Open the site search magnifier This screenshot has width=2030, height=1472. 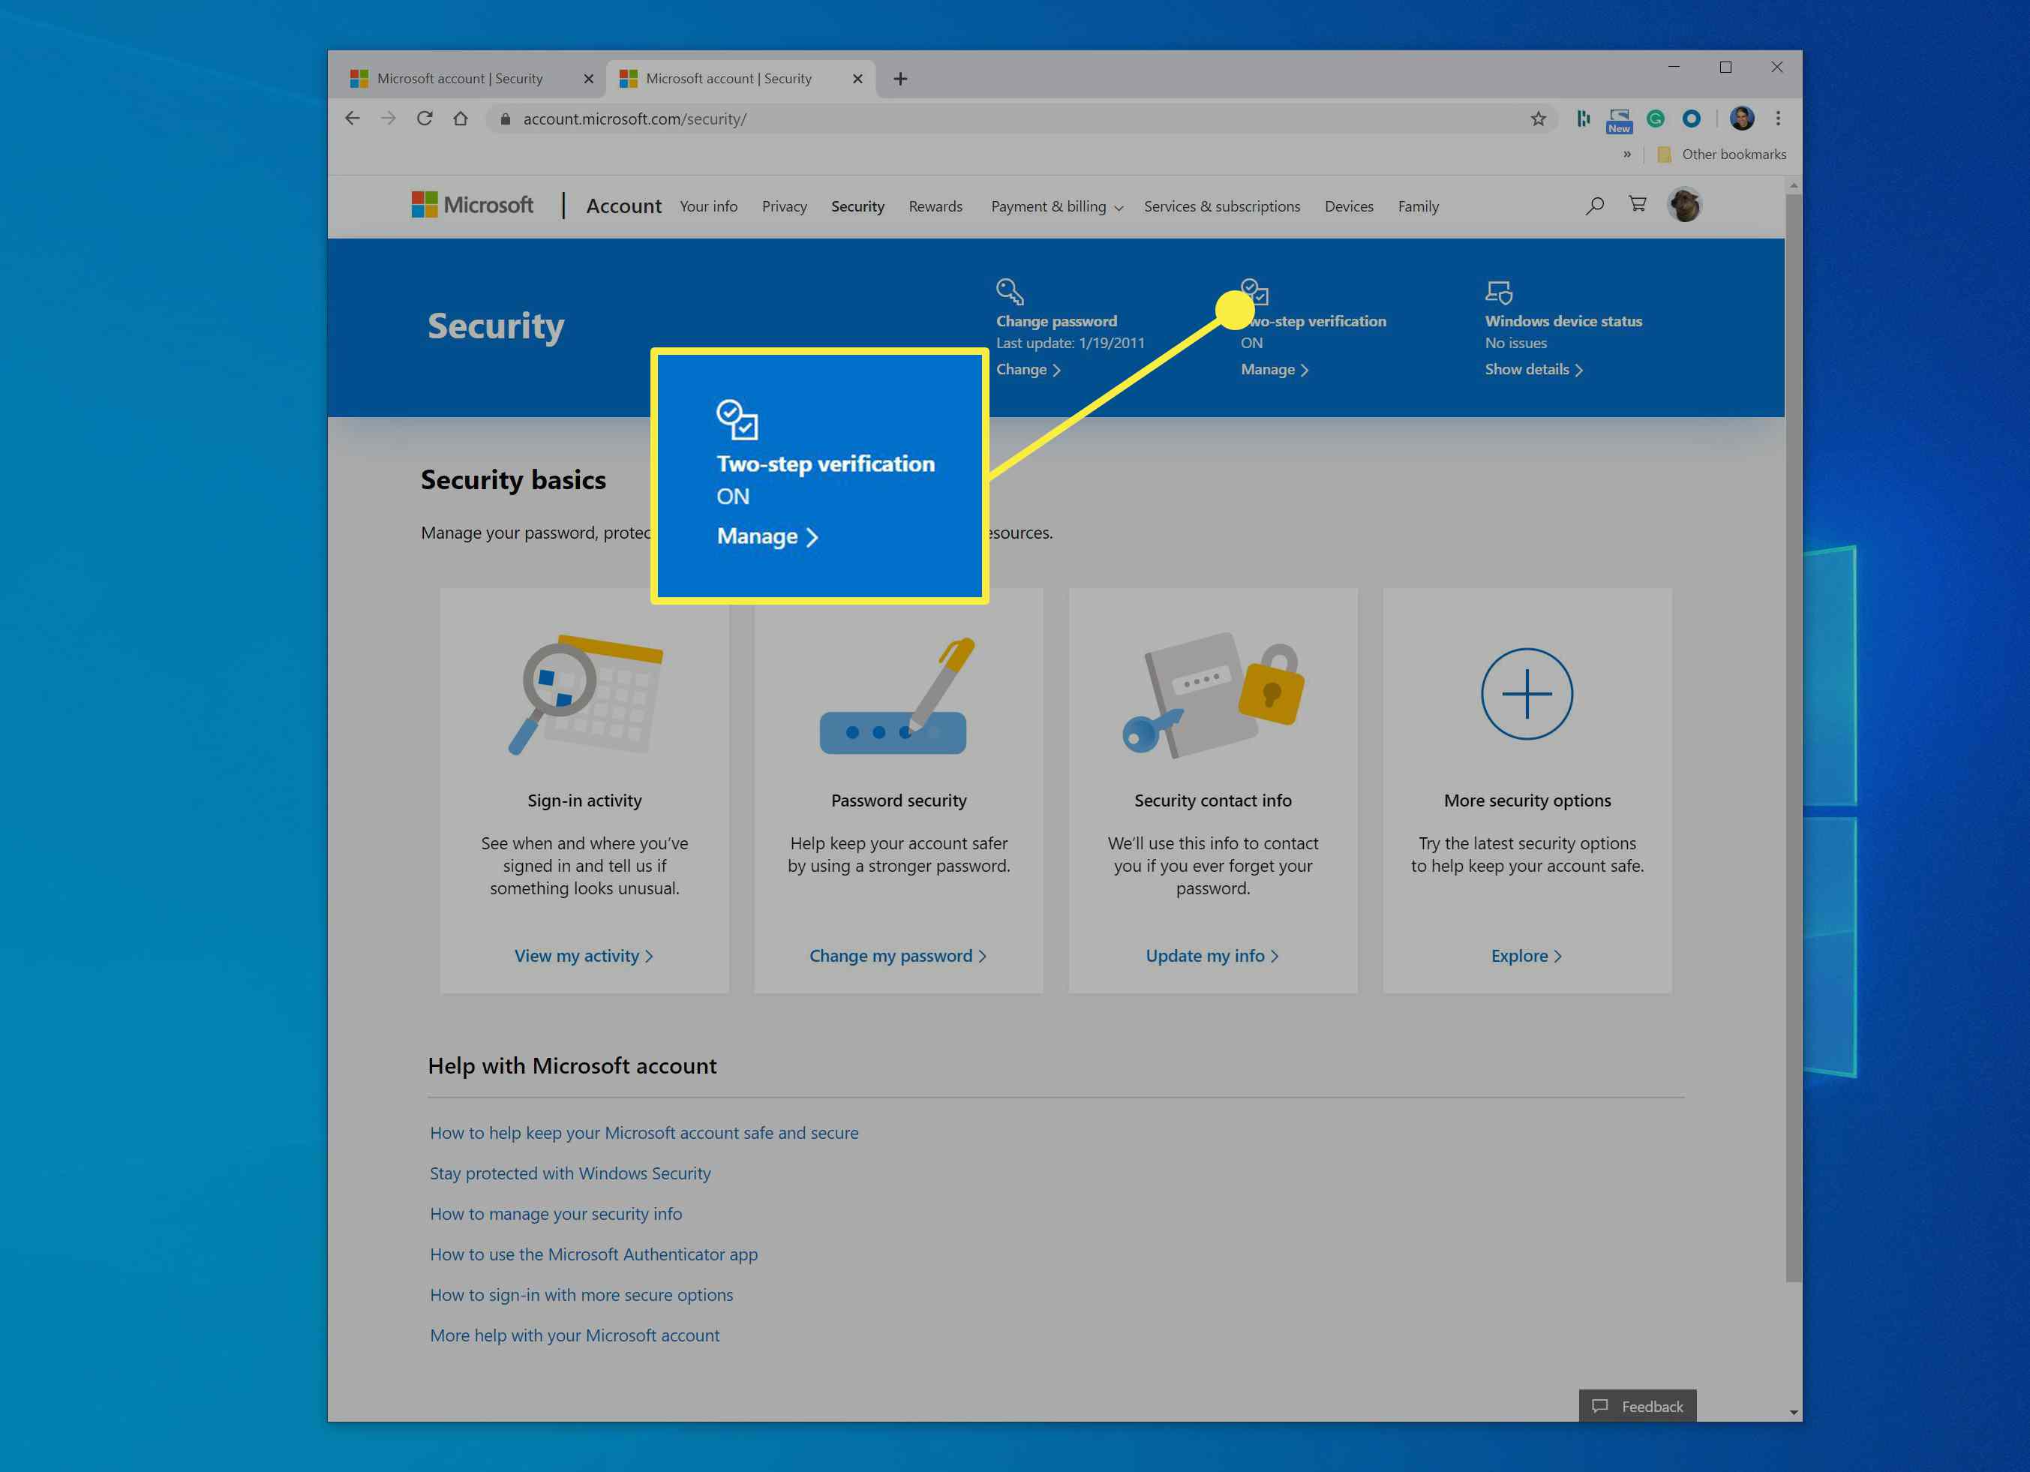pyautogui.click(x=1594, y=205)
